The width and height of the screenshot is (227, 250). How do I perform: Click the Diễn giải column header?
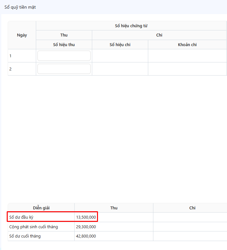point(41,208)
